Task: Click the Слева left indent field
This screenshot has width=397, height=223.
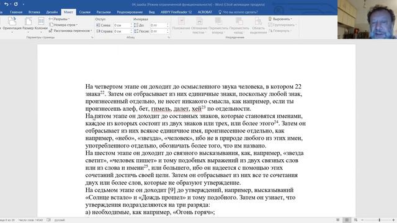Action: pos(122,25)
